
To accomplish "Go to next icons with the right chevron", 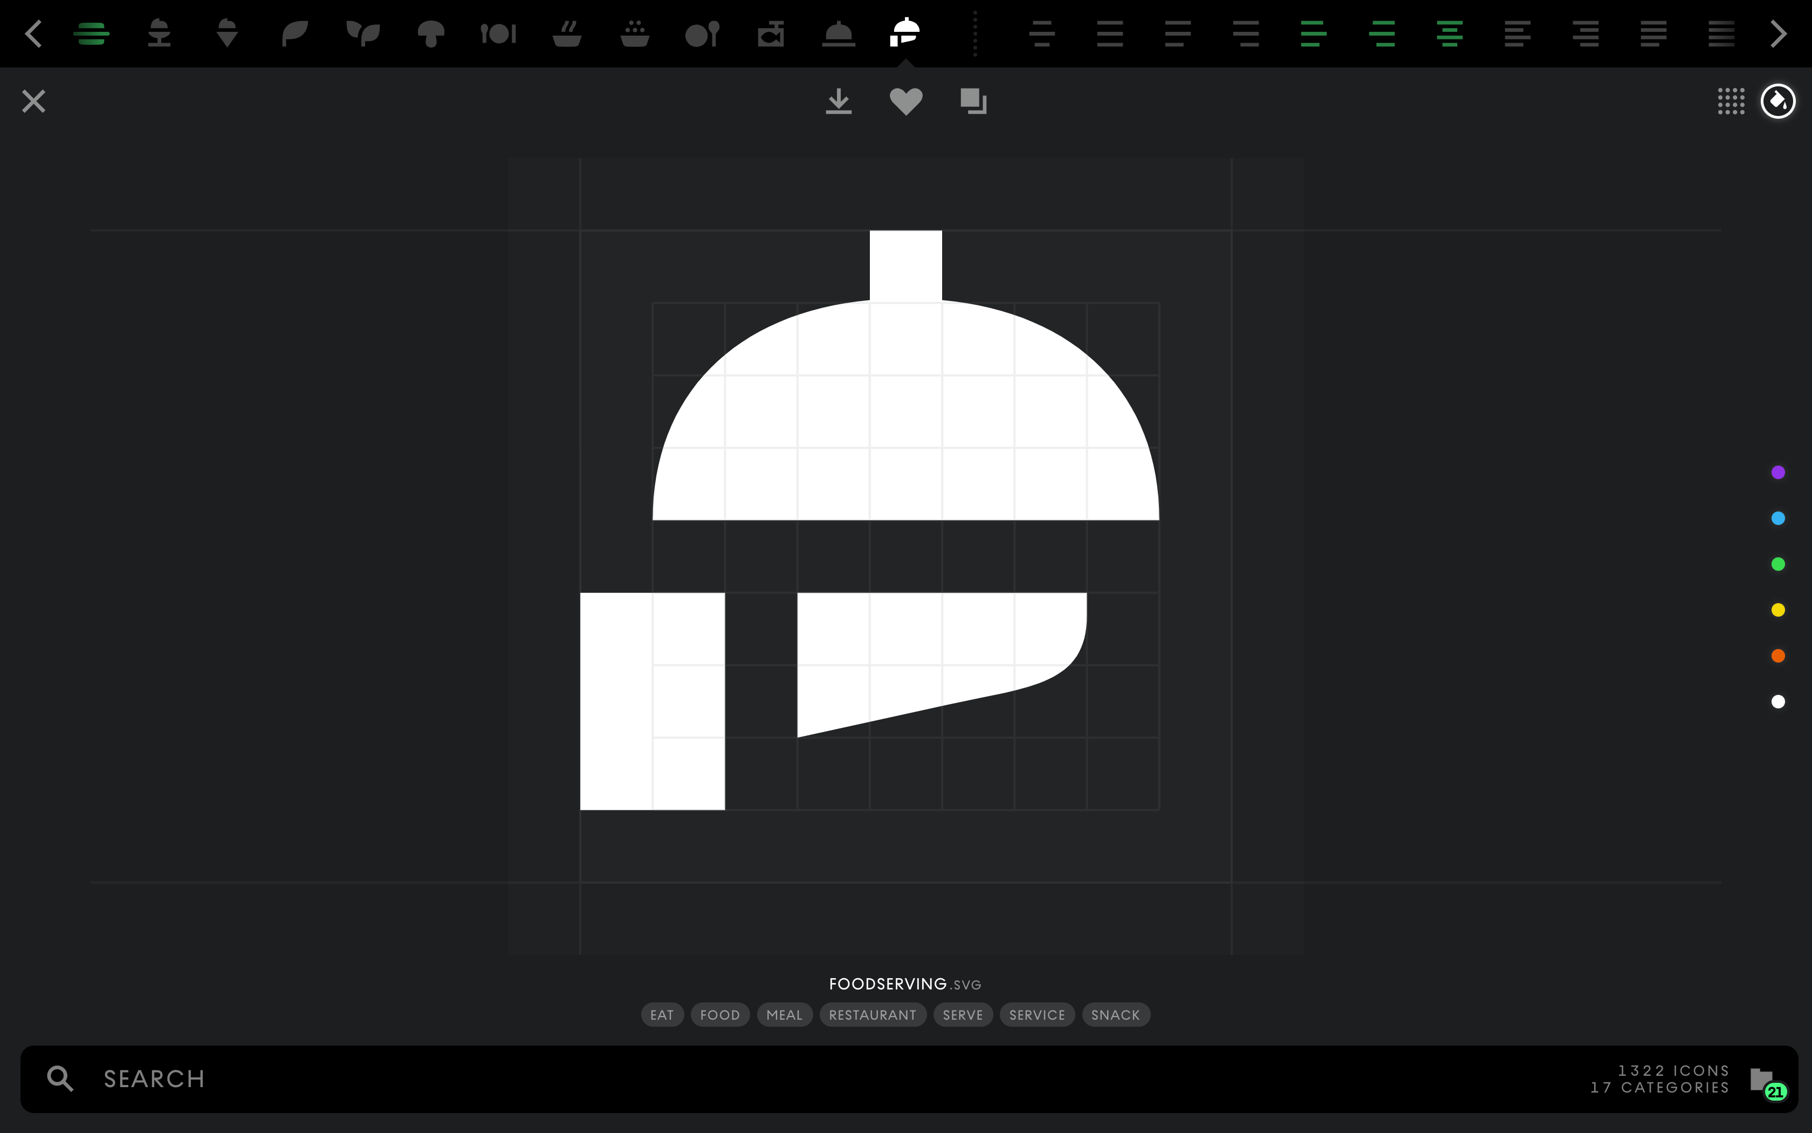I will pyautogui.click(x=1779, y=33).
